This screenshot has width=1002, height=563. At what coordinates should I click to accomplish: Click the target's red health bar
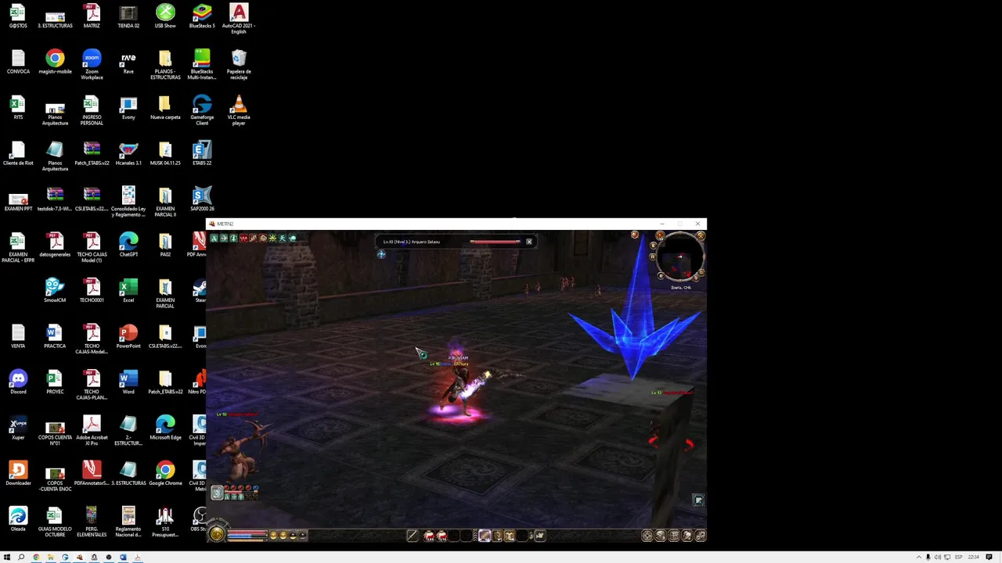[x=496, y=242]
